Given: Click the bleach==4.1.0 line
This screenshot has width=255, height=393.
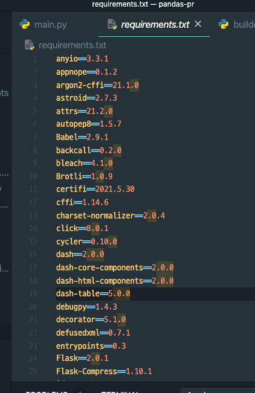Looking at the screenshot, I should [x=85, y=163].
